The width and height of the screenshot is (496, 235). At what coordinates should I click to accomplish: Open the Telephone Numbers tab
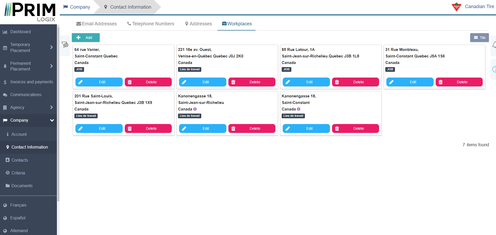(151, 24)
